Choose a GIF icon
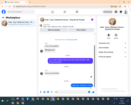The image size is (131, 105). (x=52, y=92)
